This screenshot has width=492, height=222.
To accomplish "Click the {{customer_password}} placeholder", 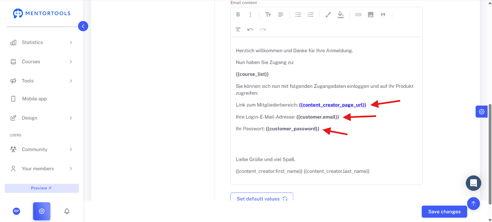I will (292, 129).
